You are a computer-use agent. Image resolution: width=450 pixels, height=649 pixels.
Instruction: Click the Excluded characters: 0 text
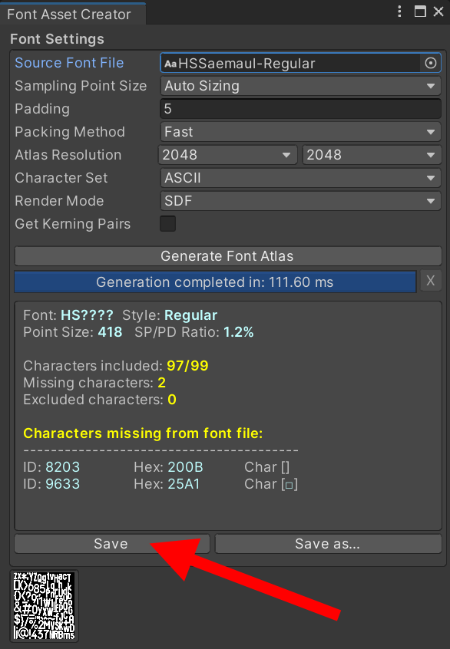point(100,400)
